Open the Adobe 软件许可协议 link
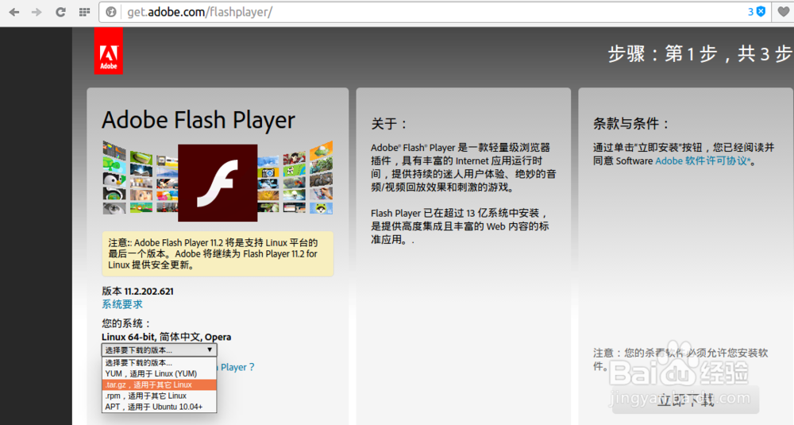The width and height of the screenshot is (794, 425). click(x=703, y=161)
